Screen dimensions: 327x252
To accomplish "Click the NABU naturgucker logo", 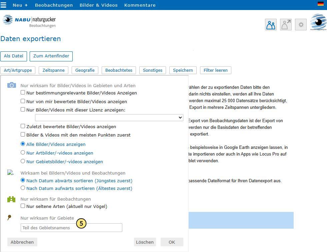I will (x=29, y=21).
